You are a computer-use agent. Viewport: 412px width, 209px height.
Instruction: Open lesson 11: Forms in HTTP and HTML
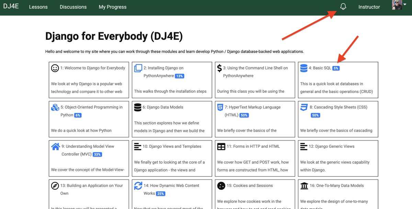253,146
